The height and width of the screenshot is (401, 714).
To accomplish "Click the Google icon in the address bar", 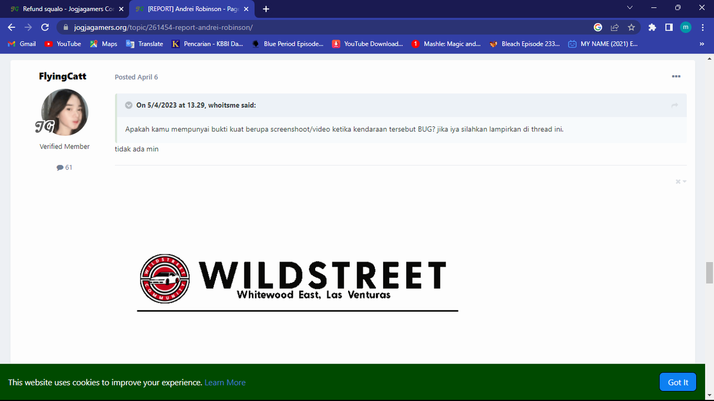I will (x=598, y=27).
